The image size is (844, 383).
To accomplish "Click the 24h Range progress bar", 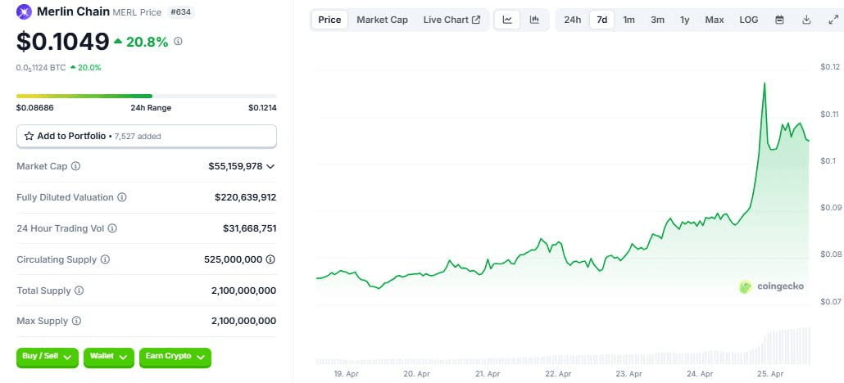I will [x=147, y=97].
